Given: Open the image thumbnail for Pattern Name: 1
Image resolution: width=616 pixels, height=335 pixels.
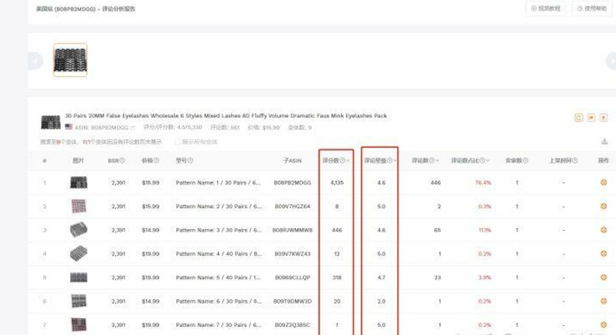Looking at the screenshot, I should coord(79,182).
